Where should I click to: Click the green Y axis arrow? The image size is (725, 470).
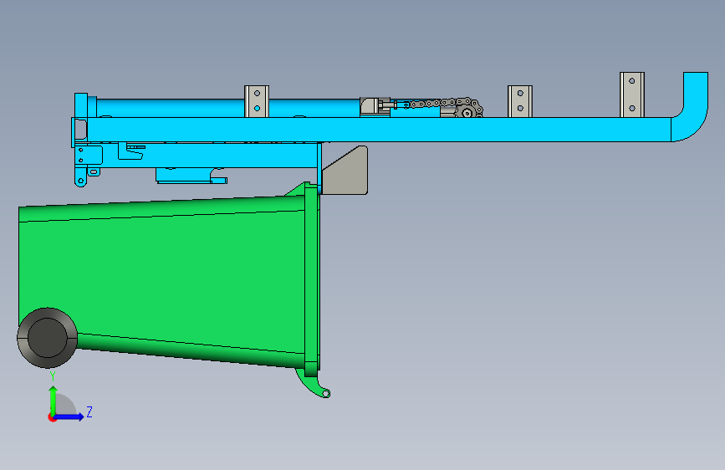coord(54,401)
